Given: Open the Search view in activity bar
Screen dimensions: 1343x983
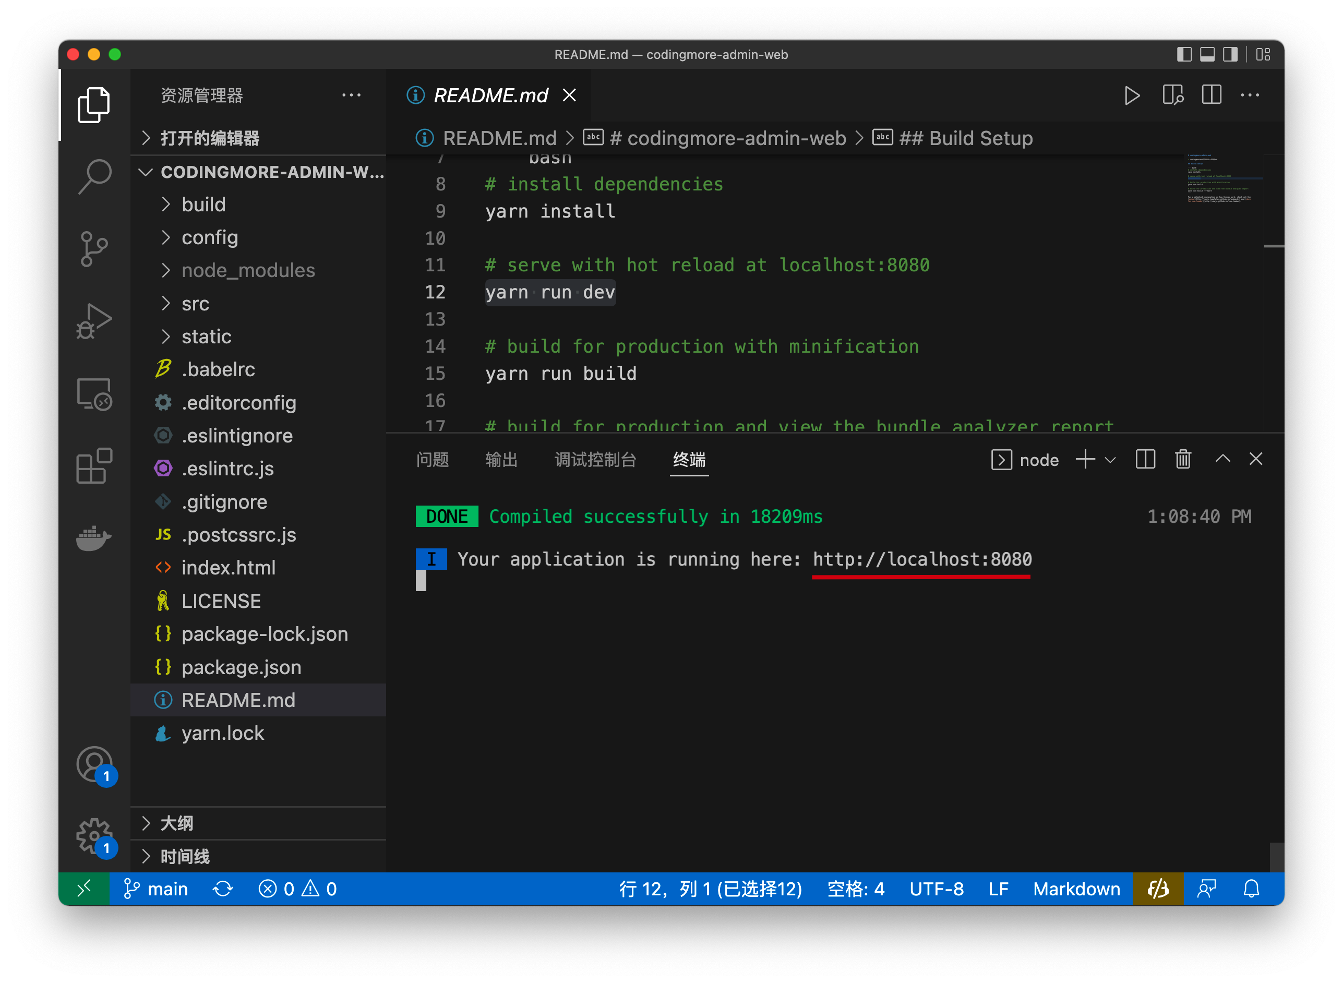Looking at the screenshot, I should (94, 177).
